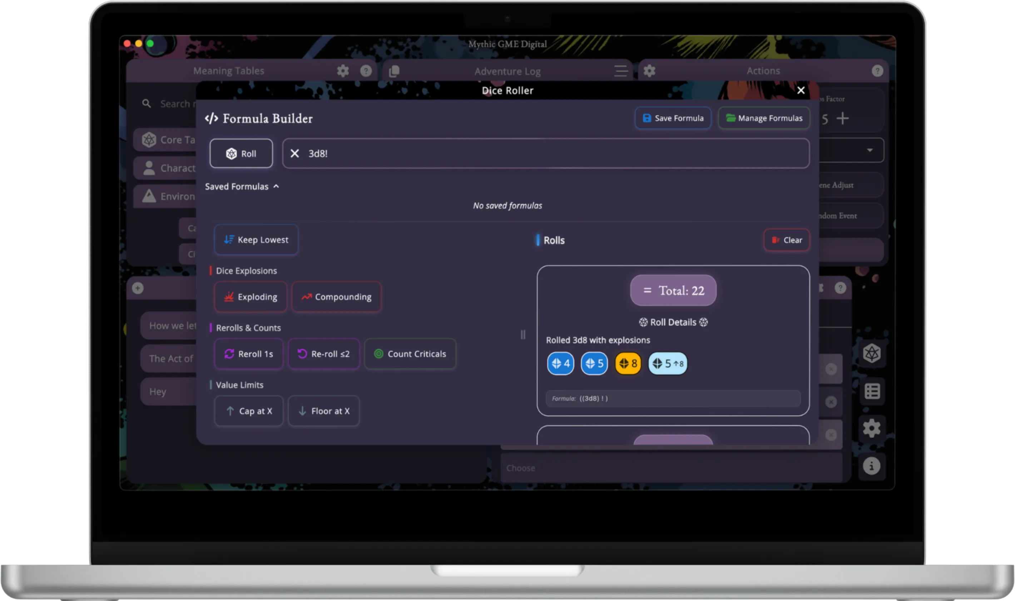Image resolution: width=1015 pixels, height=601 pixels.
Task: Click 'No saved formulas' text
Action: pyautogui.click(x=507, y=206)
